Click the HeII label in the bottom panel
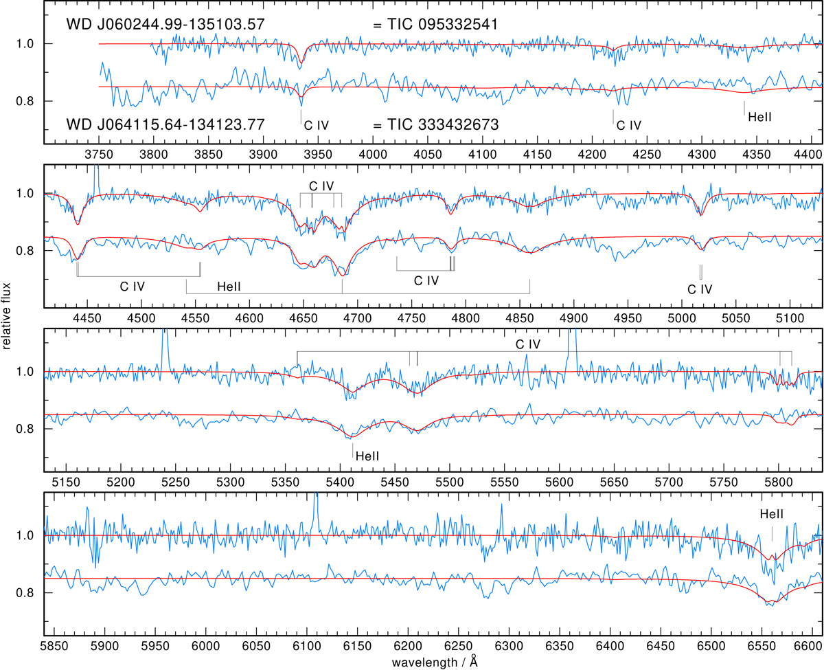 772,513
